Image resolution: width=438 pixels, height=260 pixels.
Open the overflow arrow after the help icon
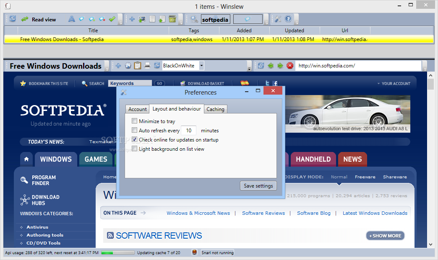[x=296, y=20]
